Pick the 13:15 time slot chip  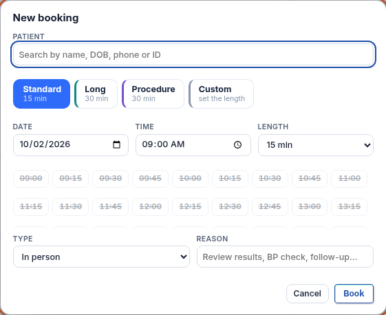pyautogui.click(x=349, y=207)
